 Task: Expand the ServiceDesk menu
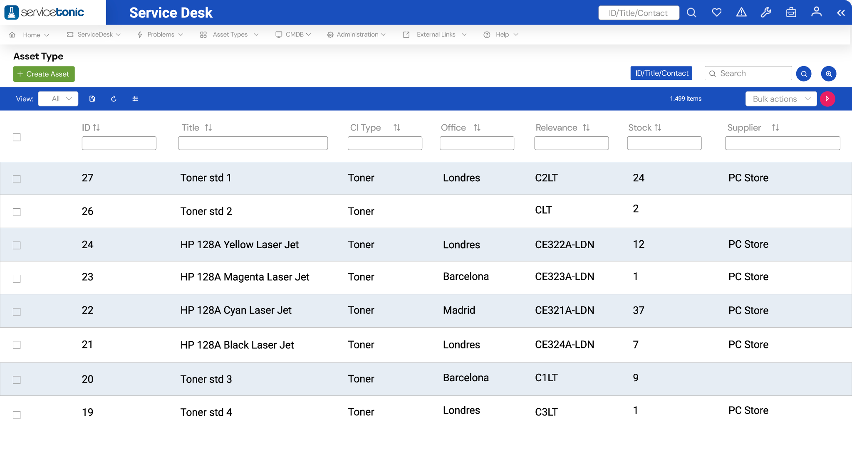click(x=94, y=35)
